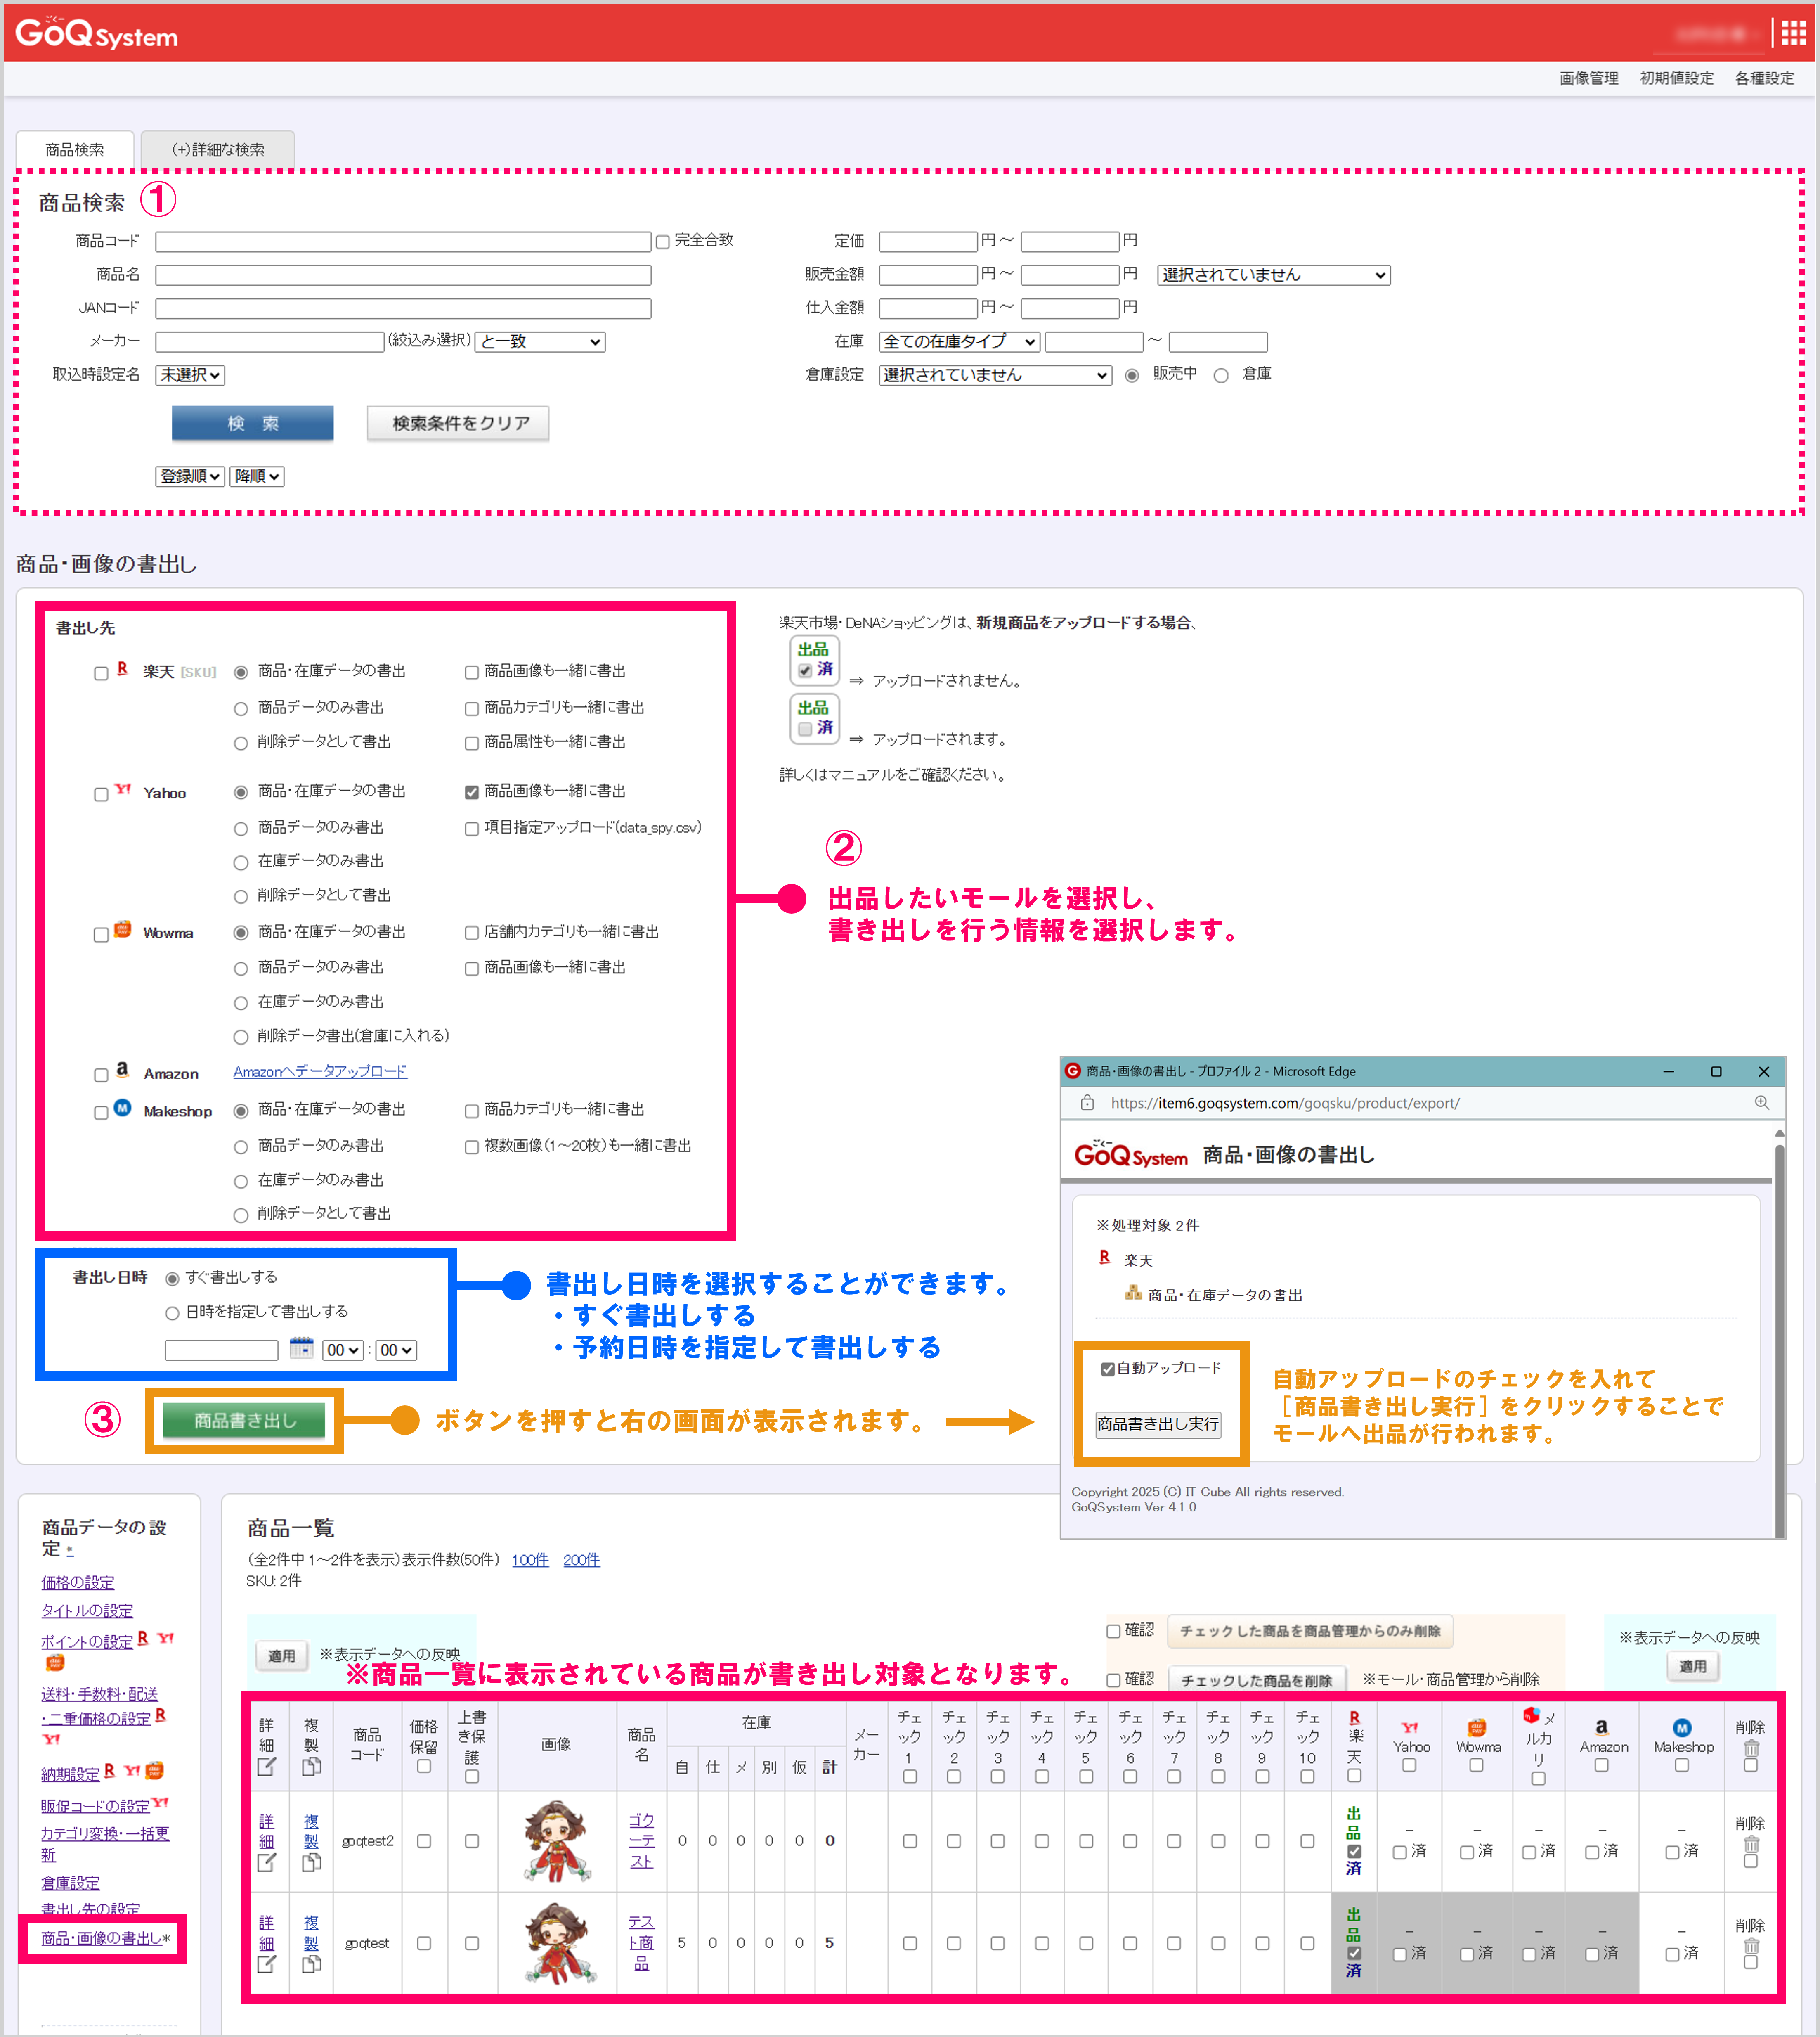1820x2037 pixels.
Task: Click 検索条件をクリア button
Action: coord(458,423)
